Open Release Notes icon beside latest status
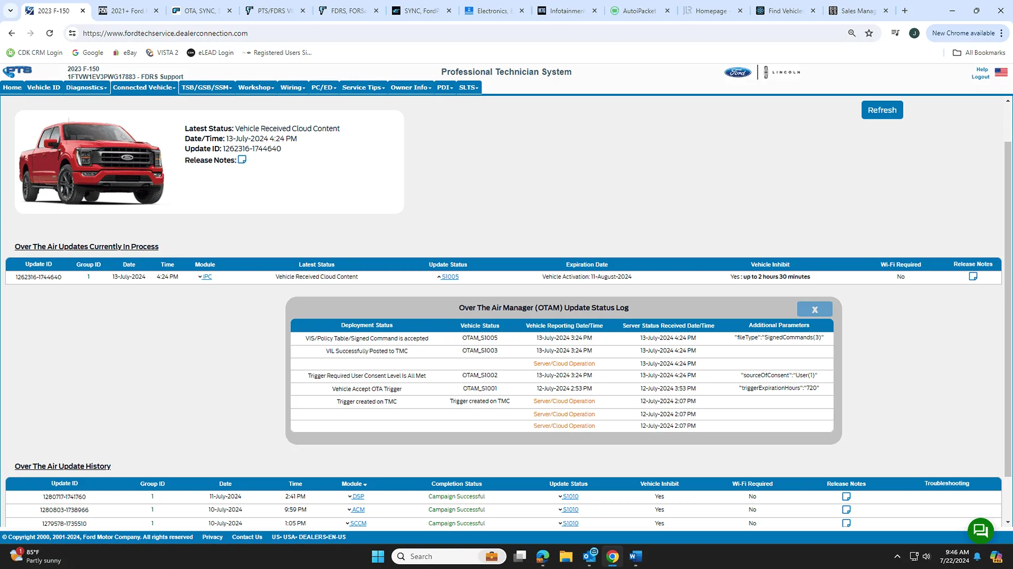 (x=242, y=160)
